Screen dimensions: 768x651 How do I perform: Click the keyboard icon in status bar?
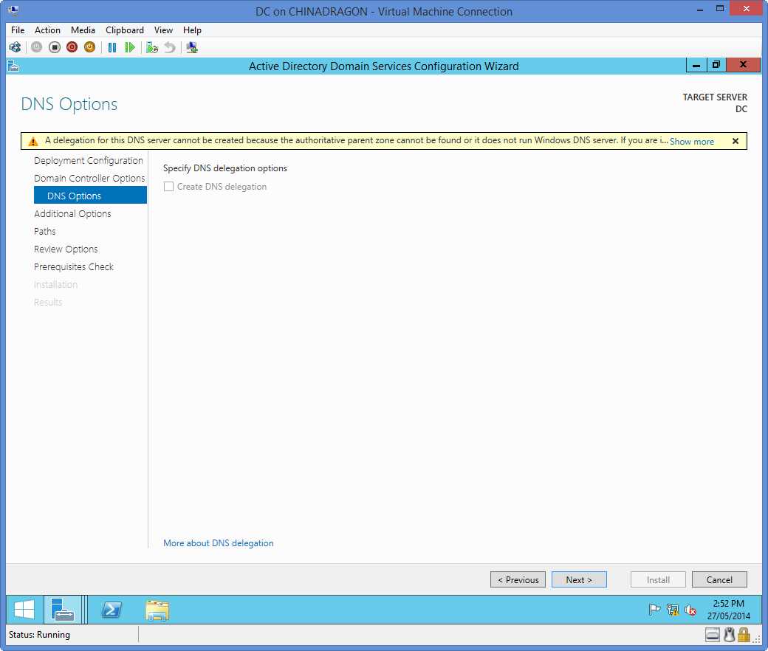[713, 635]
